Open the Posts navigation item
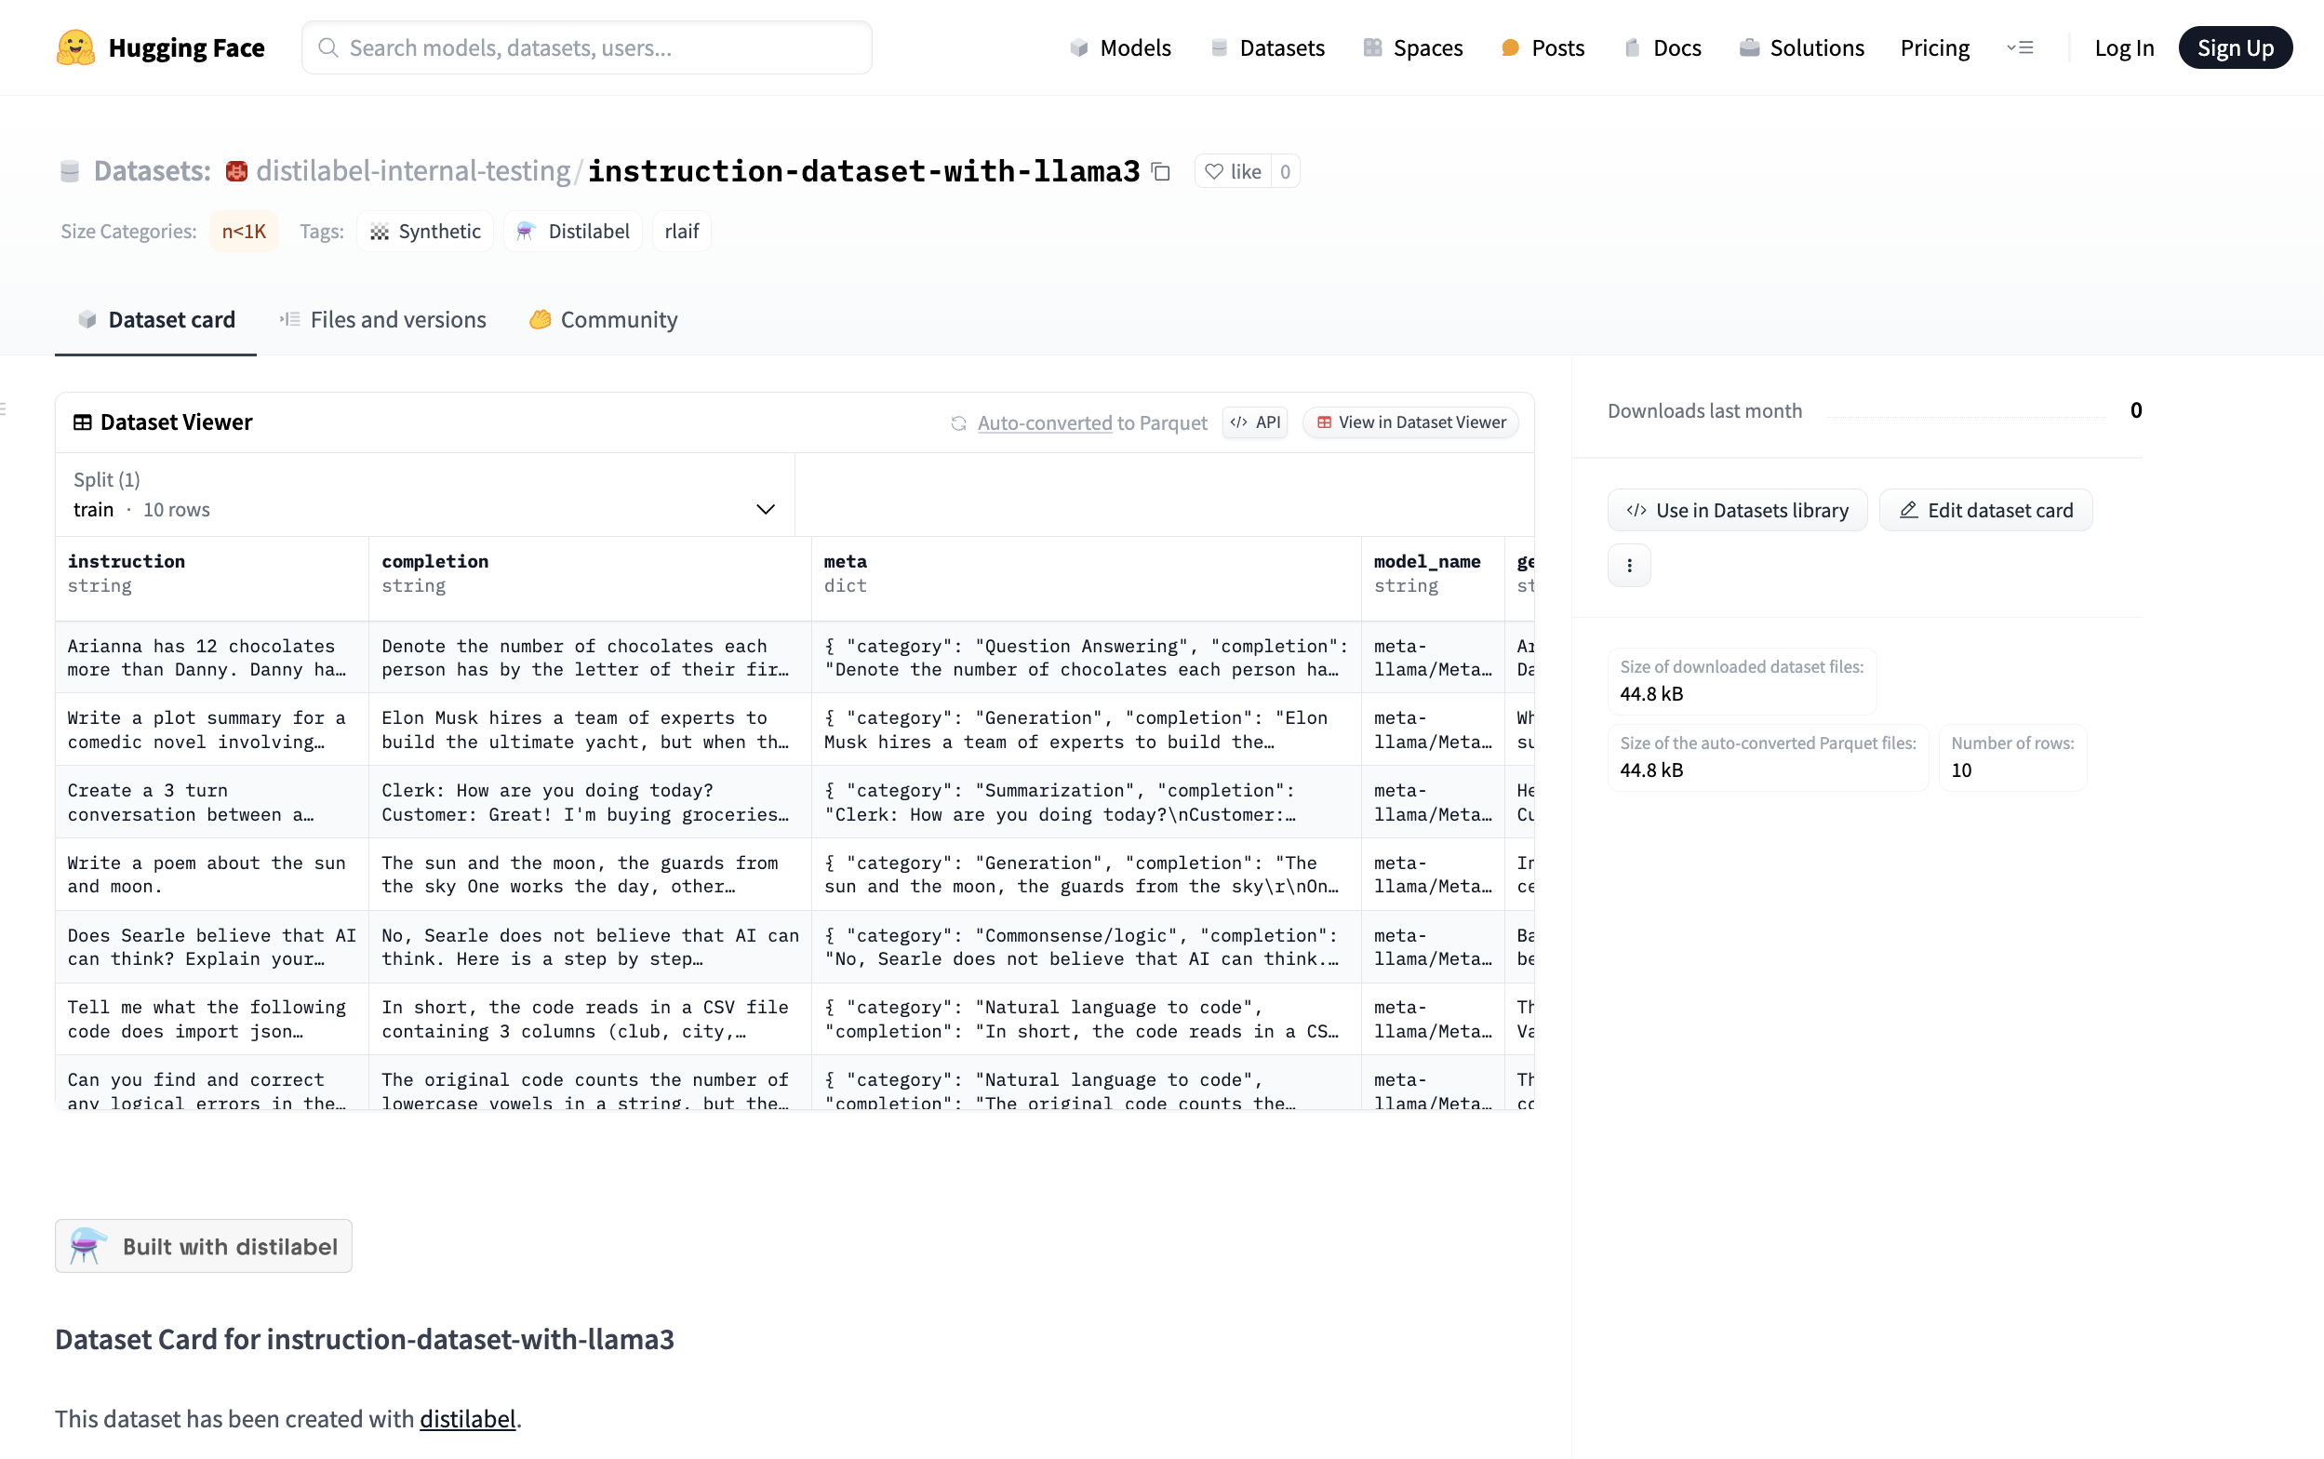This screenshot has width=2324, height=1459. (1543, 47)
